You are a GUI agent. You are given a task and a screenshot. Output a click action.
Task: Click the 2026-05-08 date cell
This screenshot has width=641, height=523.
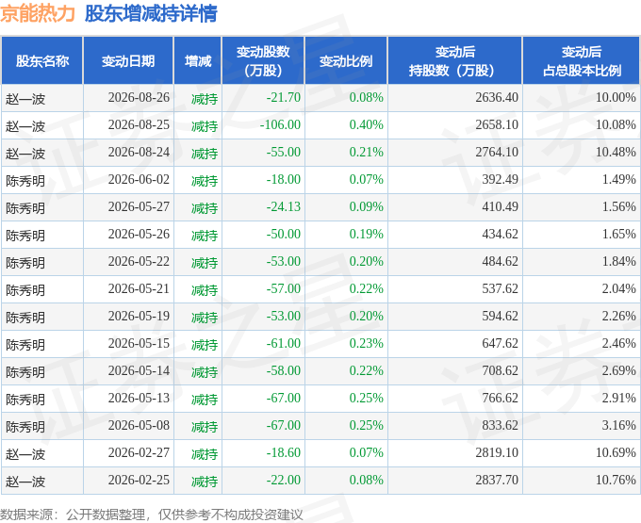pyautogui.click(x=139, y=426)
